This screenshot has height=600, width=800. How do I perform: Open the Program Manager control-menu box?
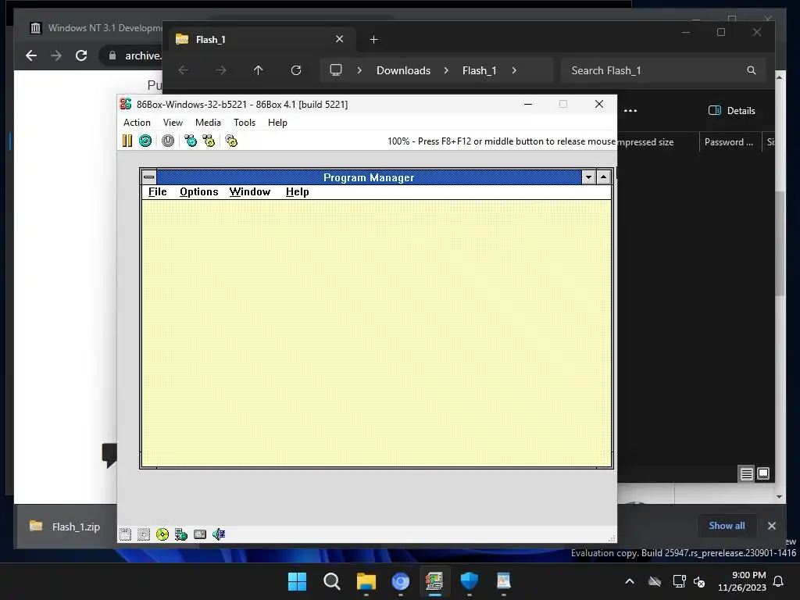[149, 177]
